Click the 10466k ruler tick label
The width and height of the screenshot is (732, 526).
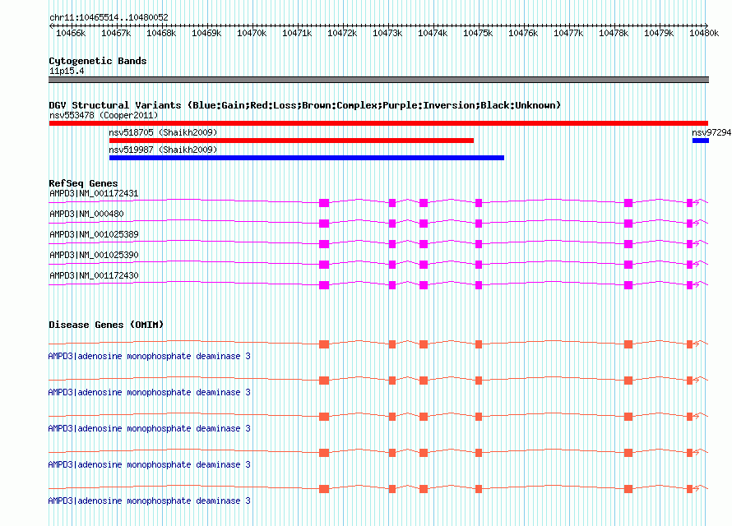71,33
